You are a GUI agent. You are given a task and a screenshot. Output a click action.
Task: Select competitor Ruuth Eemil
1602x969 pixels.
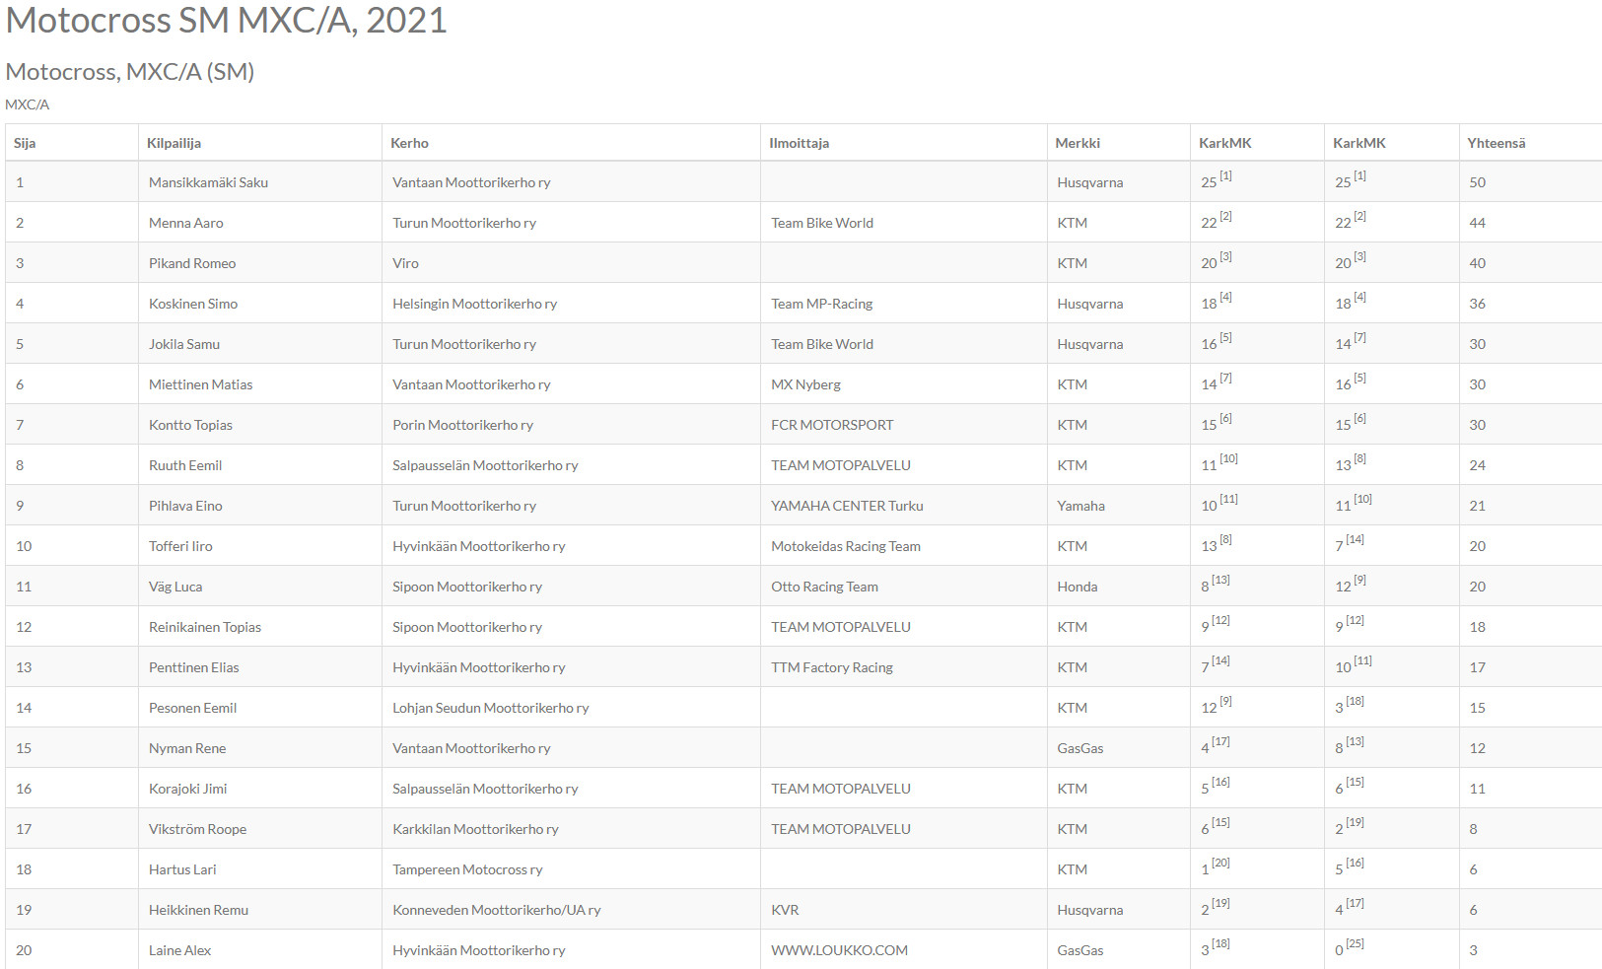pyautogui.click(x=185, y=465)
